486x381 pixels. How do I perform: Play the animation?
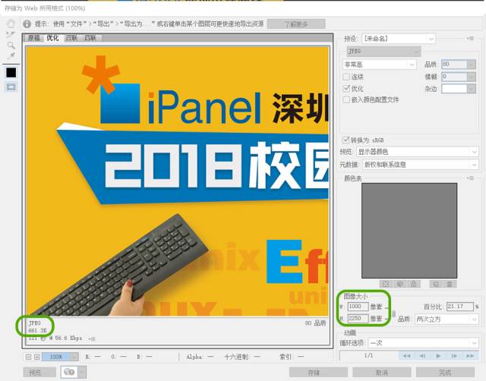point(438,356)
